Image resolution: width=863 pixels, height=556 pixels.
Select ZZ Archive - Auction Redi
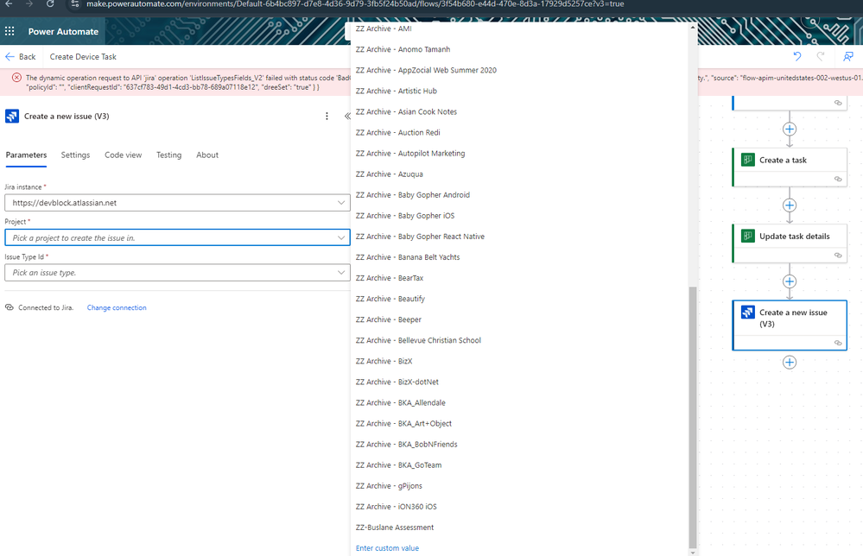click(x=398, y=133)
